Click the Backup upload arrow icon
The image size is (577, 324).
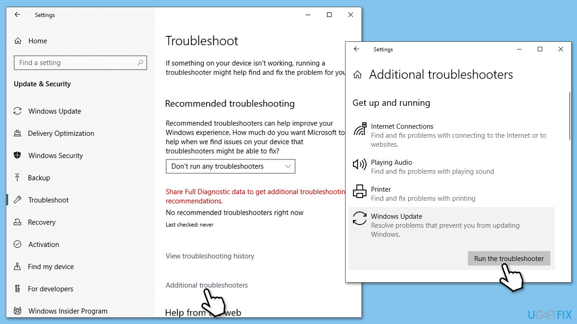[x=18, y=178]
